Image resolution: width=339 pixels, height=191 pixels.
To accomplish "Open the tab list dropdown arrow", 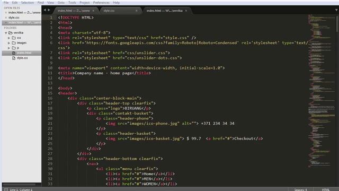I will 336,10.
